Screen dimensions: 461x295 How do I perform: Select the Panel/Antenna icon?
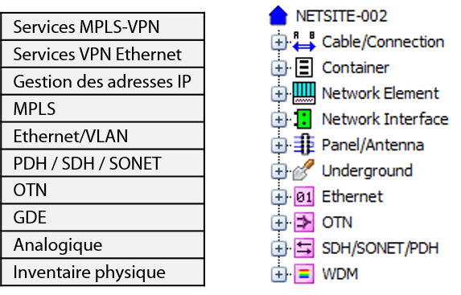304,145
